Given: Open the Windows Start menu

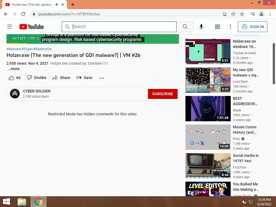Looking at the screenshot, I should coord(6,202).
